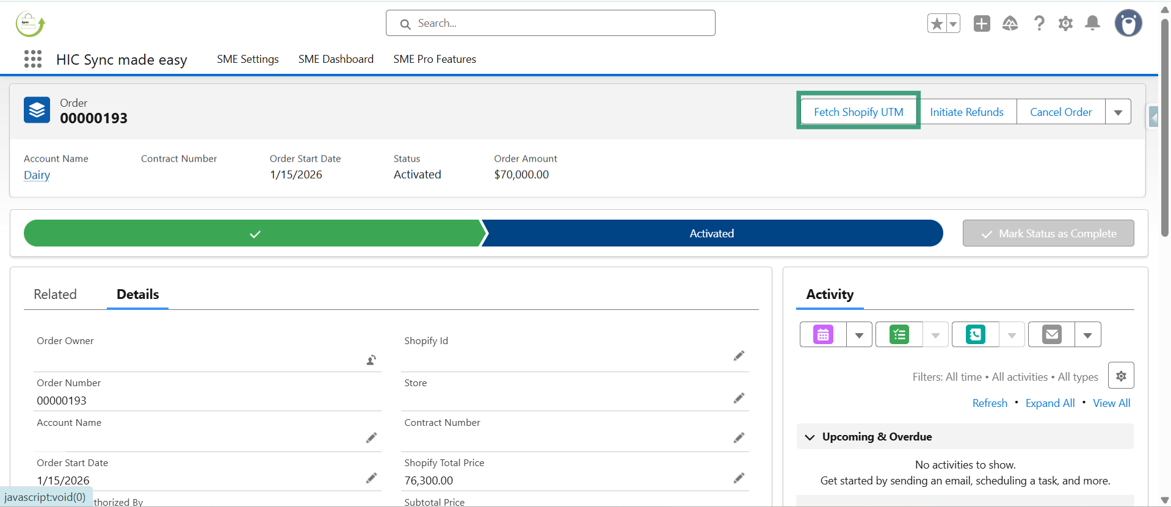Open the Salesforce Help question mark icon
1171x507 pixels.
pos(1039,24)
